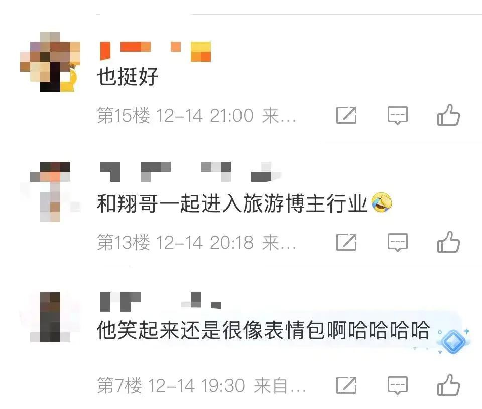Open the orange username above '也挺好'
The width and height of the screenshot is (482, 409).
tap(156, 51)
